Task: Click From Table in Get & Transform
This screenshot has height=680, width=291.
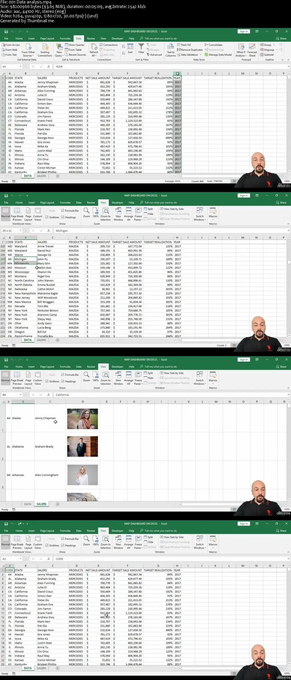Action: [x=73, y=50]
